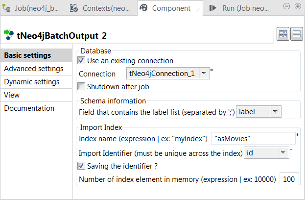Maximize the Component panel view
305x200 pixels.
[298, 6]
